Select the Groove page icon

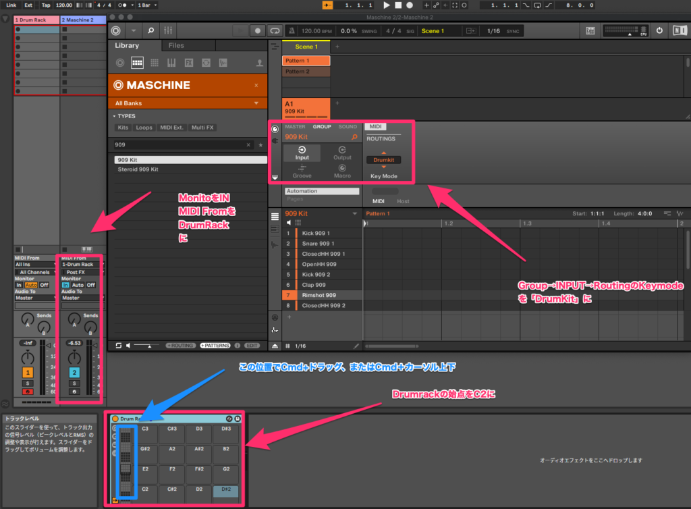click(302, 171)
